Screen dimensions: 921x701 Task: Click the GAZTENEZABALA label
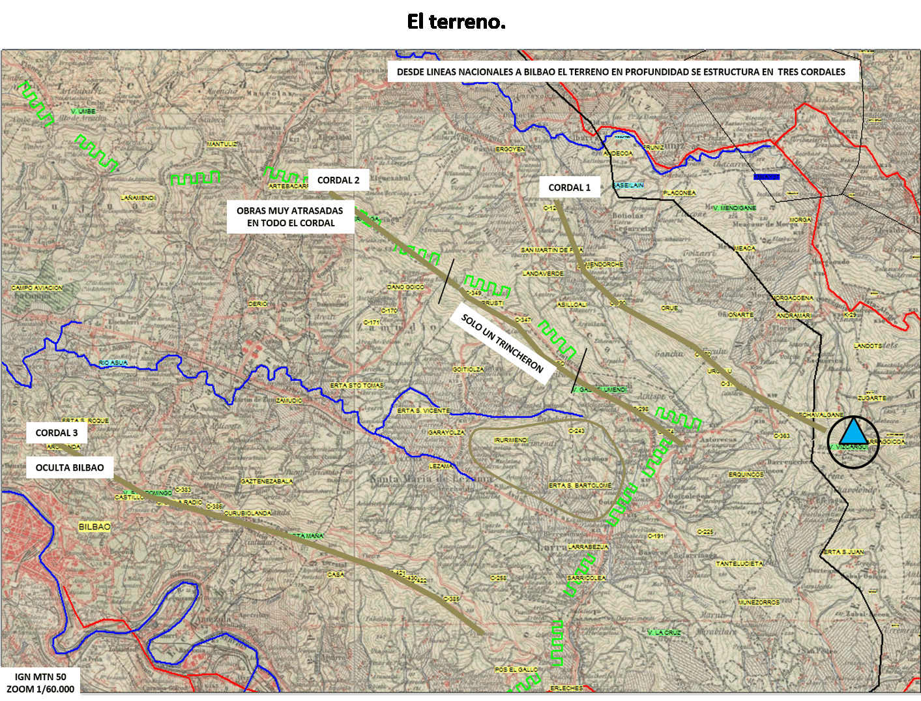pyautogui.click(x=267, y=481)
